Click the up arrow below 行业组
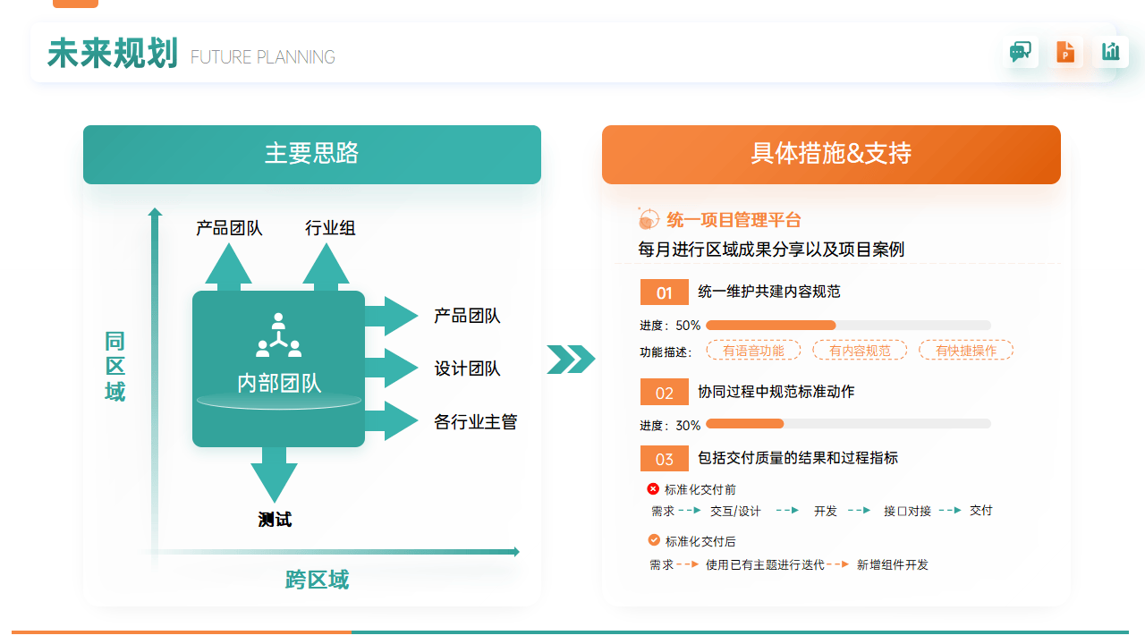 pos(326,267)
